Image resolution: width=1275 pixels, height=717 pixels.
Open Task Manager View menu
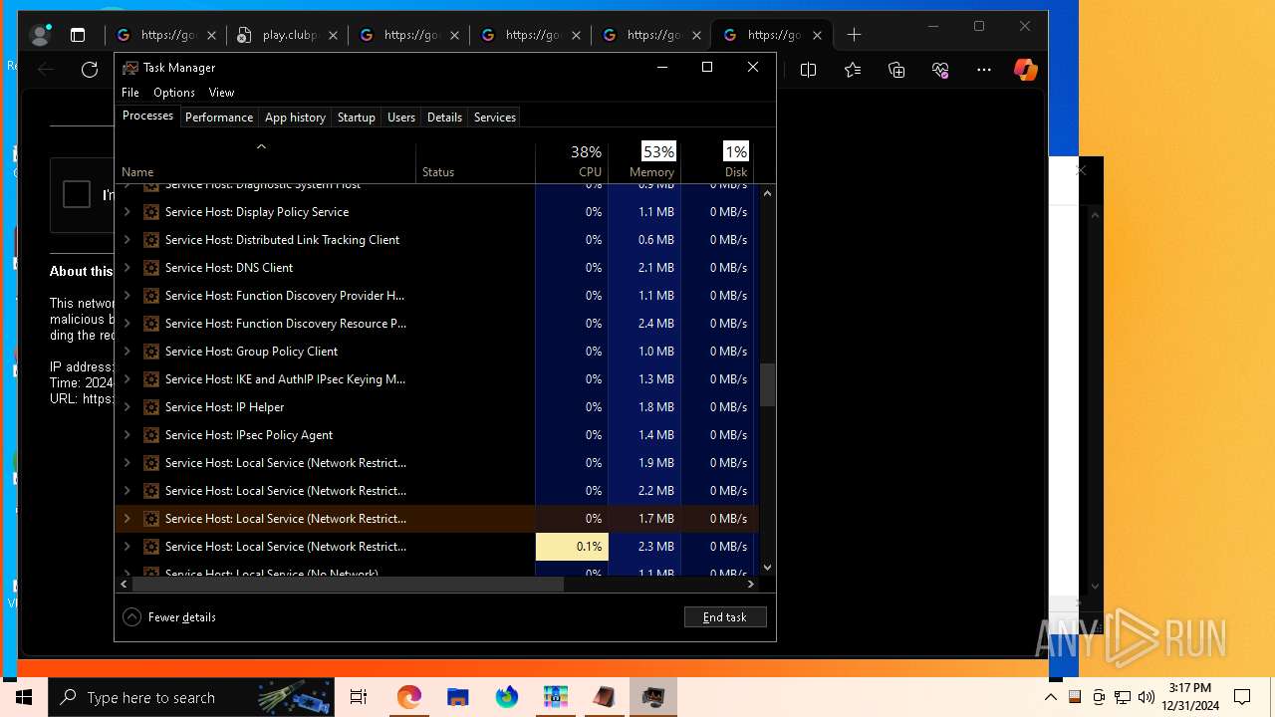(221, 92)
